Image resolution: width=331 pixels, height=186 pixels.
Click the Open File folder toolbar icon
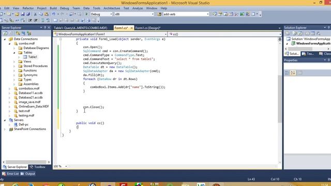coord(17,14)
